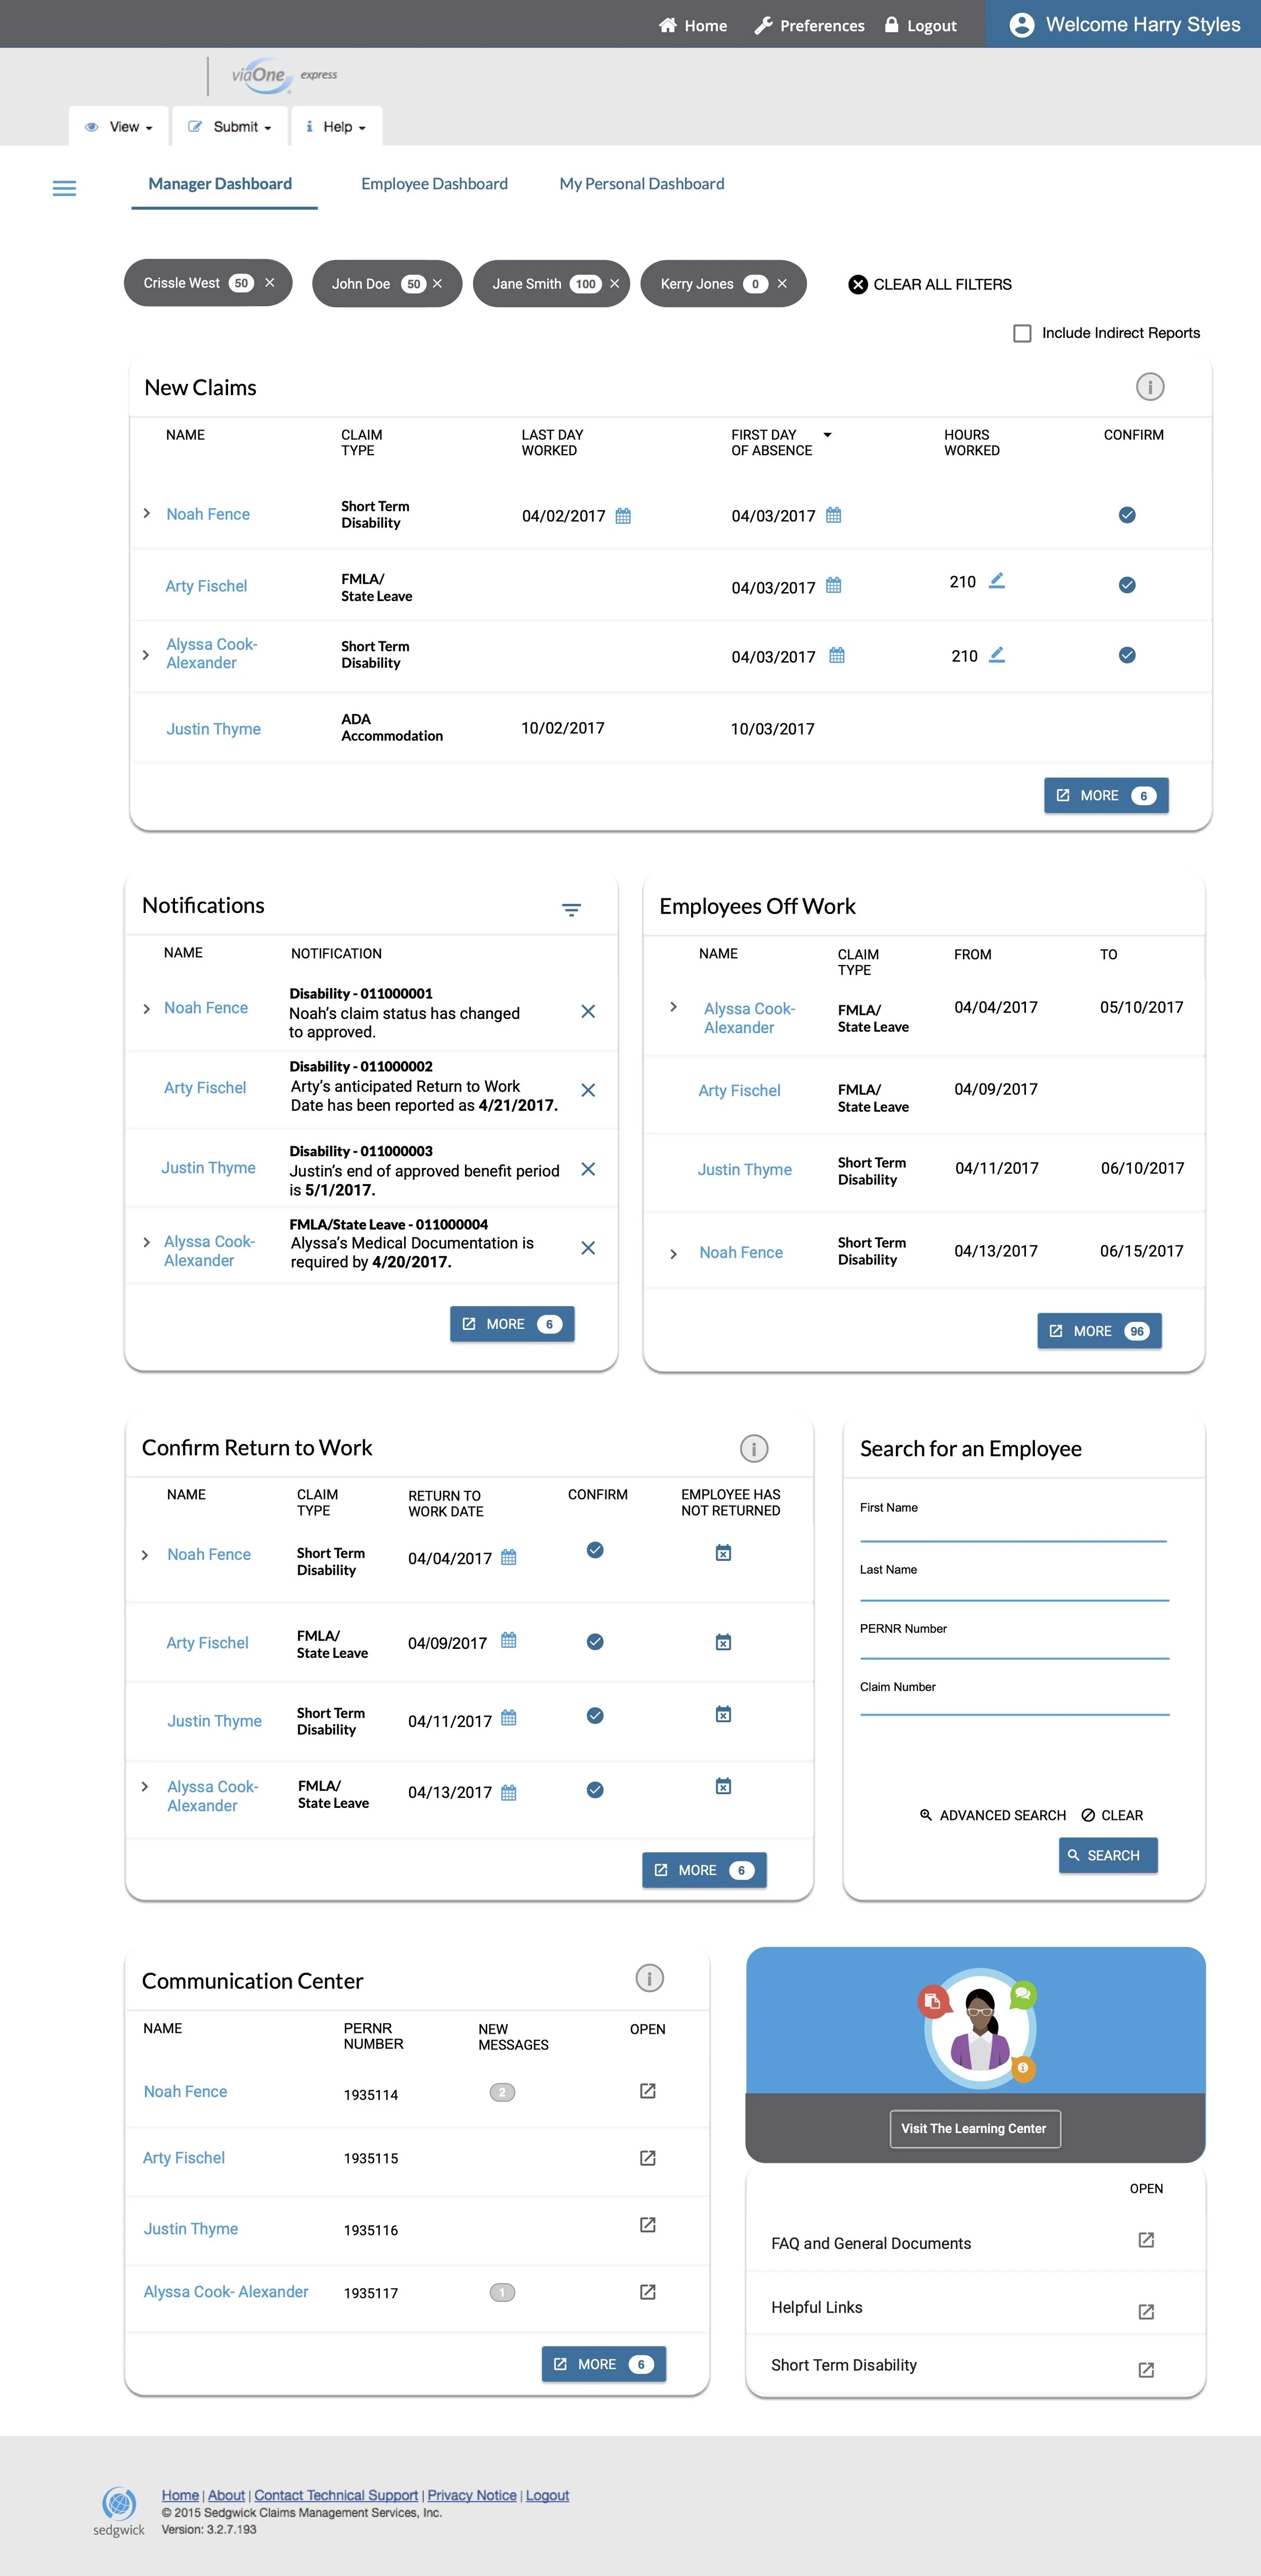Dismiss Noah's claim status notification with X icon
This screenshot has height=2576, width=1261.
pos(588,1011)
